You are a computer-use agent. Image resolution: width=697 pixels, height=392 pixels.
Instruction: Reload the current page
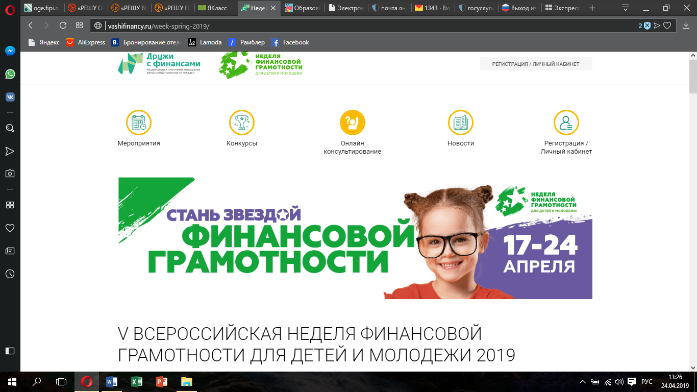pyautogui.click(x=63, y=26)
